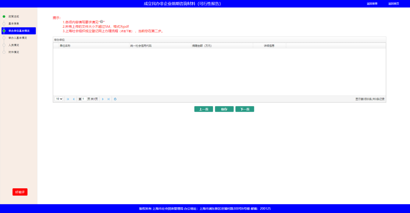Open 人员情况 step in sidebar
The height and width of the screenshot is (213, 410).
[14, 45]
